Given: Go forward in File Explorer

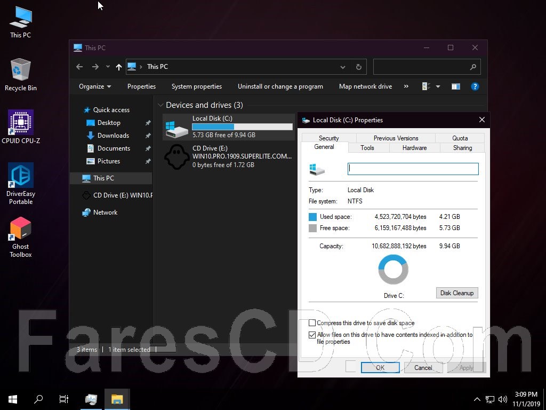Looking at the screenshot, I should 95,67.
